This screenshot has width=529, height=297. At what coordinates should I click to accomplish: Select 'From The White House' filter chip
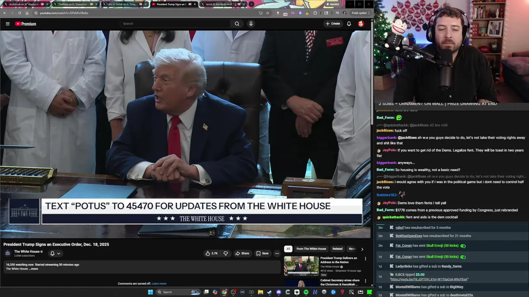pos(311,249)
